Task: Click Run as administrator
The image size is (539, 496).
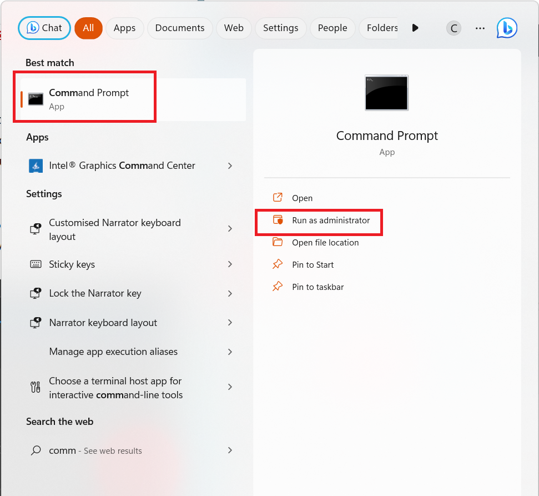Action: coord(330,221)
